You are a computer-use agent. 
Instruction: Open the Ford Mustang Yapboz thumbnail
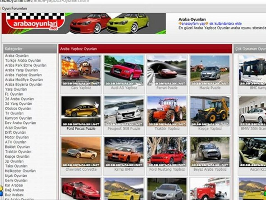tap(167, 152)
